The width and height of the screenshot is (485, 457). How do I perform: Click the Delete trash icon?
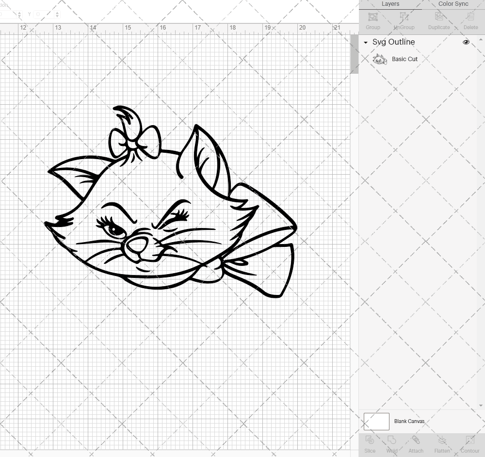[470, 16]
